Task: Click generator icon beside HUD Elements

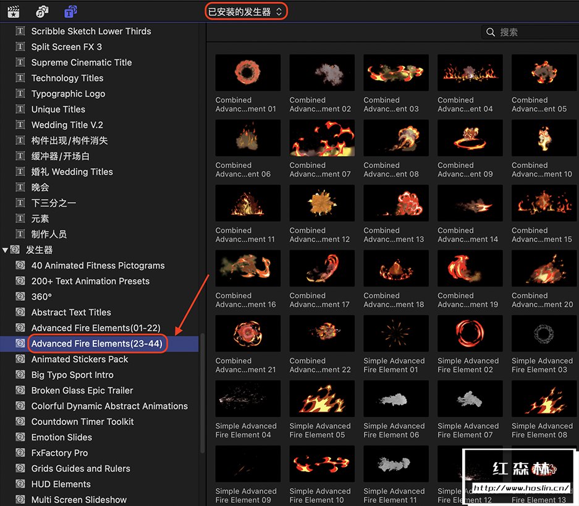Action: [x=20, y=484]
